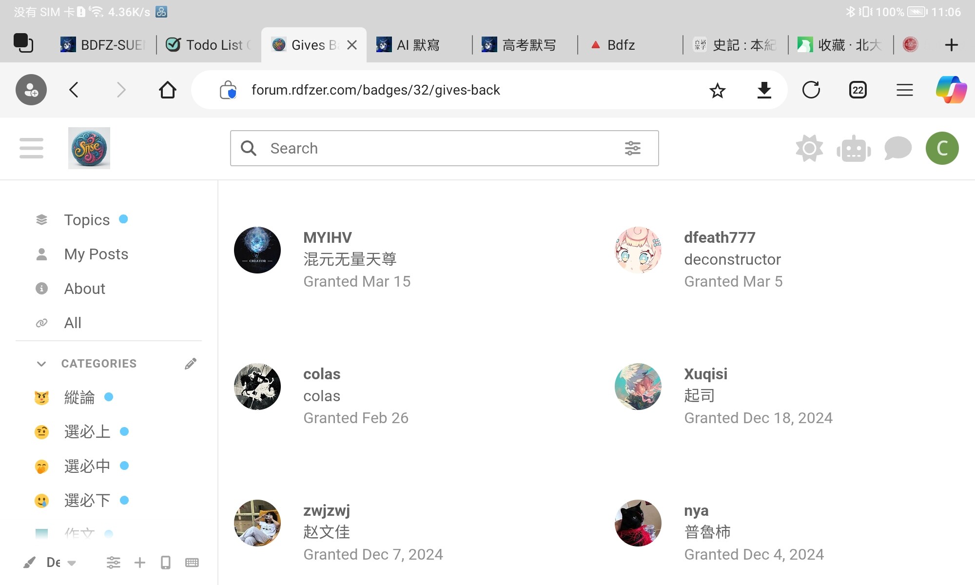Toggle light/dark mode sun icon

809,148
